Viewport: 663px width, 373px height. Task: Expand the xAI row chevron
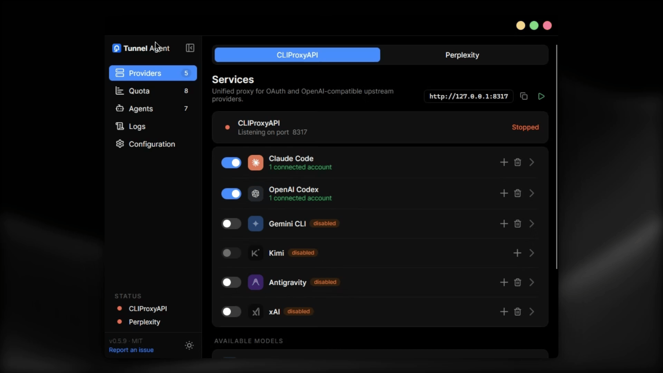[x=532, y=312]
